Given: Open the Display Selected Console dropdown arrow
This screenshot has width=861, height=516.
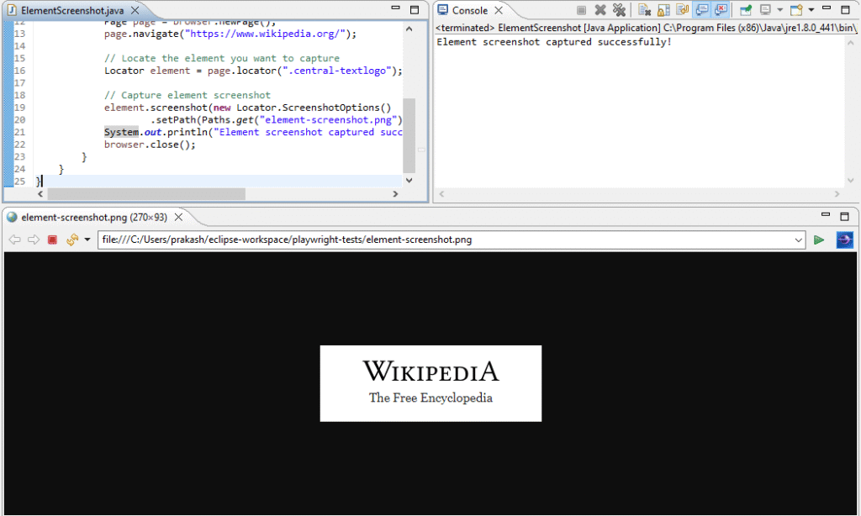Looking at the screenshot, I should click(x=780, y=9).
